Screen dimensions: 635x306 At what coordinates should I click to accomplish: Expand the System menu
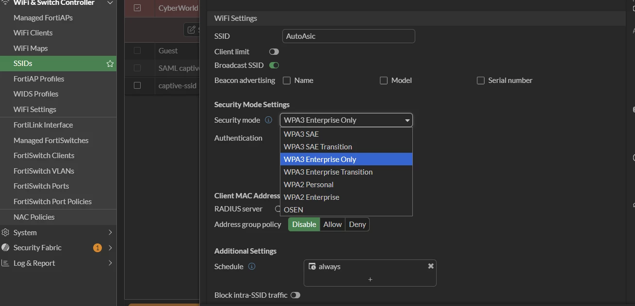[x=110, y=232]
